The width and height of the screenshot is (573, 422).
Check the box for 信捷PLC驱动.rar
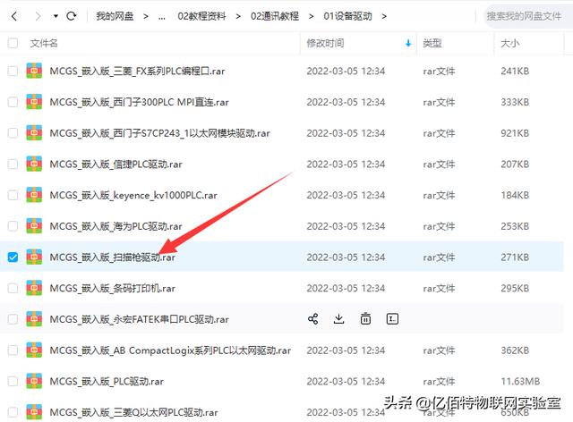pyautogui.click(x=13, y=164)
